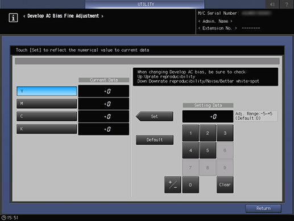
Task: Click the Develop AC Bias Fine Adjustment title
Action: click(63, 16)
